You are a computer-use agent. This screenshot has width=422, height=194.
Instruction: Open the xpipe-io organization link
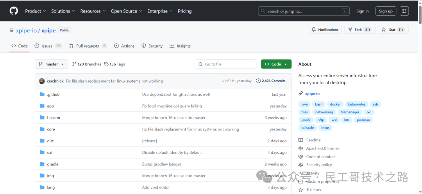click(x=26, y=30)
